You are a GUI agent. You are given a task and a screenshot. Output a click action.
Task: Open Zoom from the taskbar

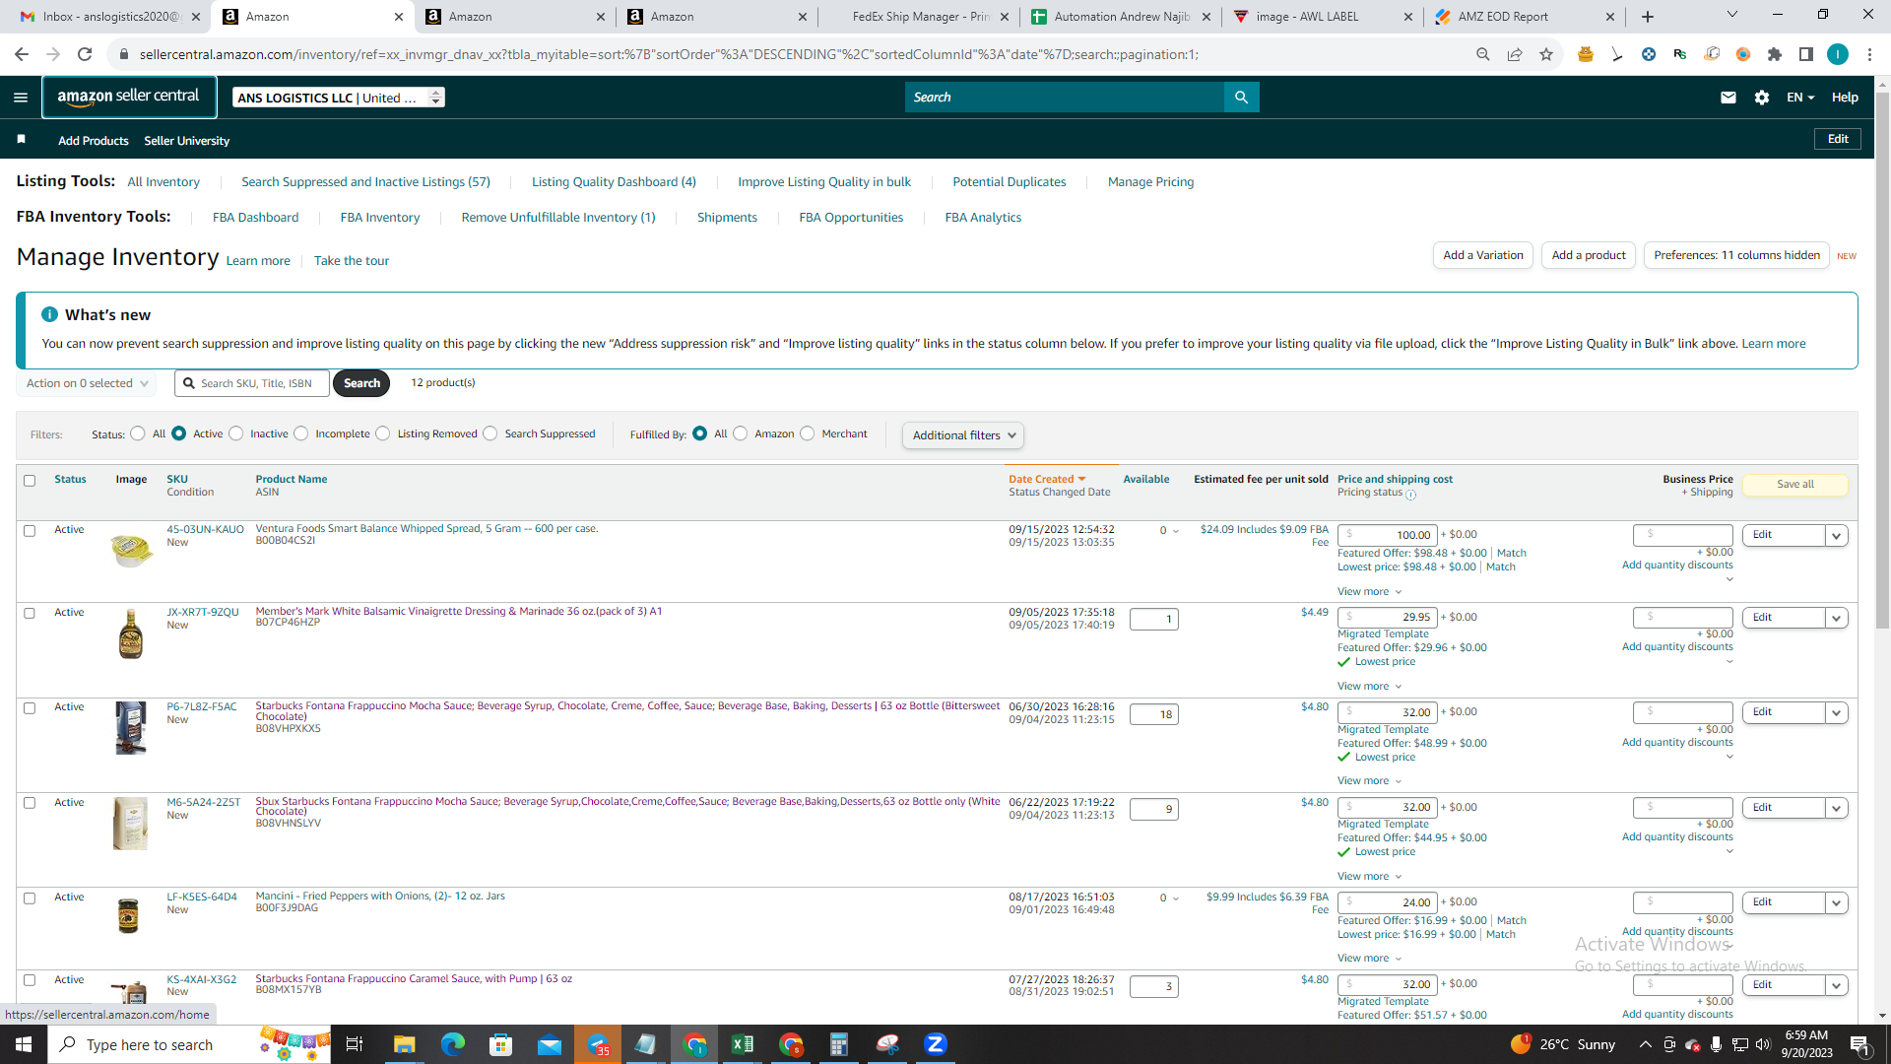point(936,1044)
